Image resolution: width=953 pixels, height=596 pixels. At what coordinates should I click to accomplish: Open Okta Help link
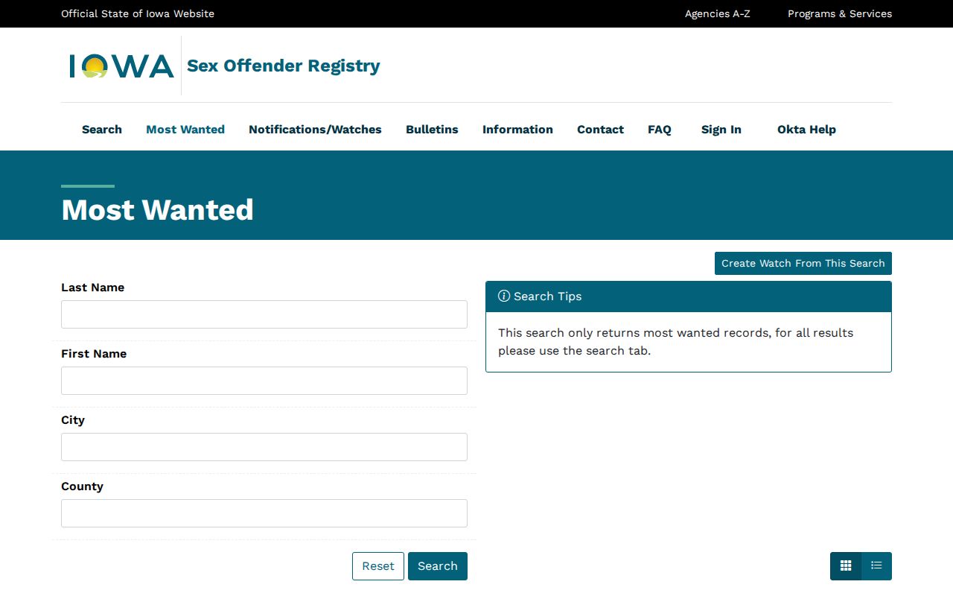806,130
